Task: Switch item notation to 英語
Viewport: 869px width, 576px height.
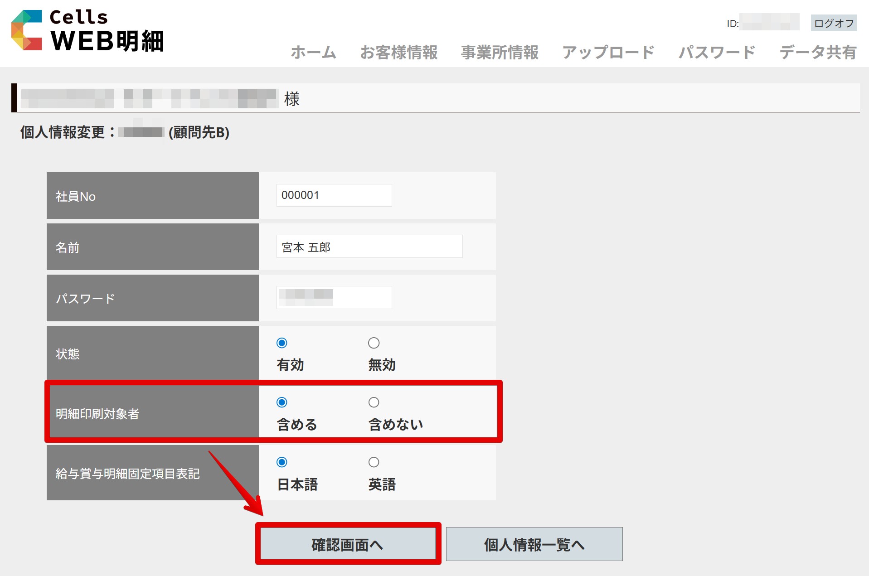Action: [x=374, y=462]
